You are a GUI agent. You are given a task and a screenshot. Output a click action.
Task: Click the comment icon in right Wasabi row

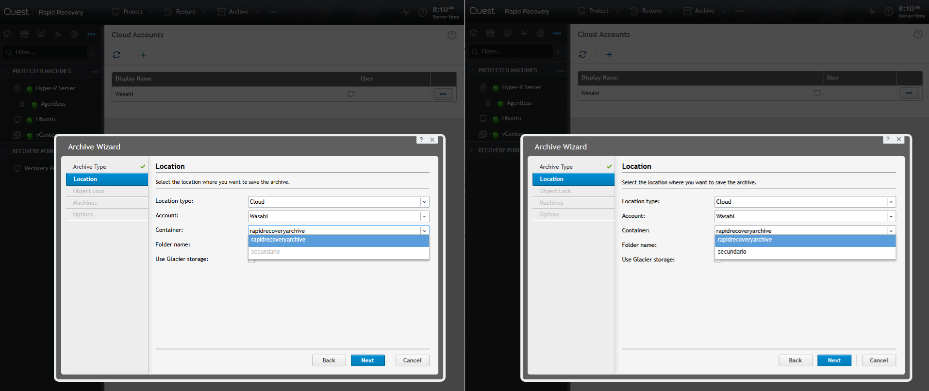tap(817, 93)
